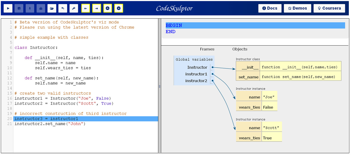351x155 pixels.
Task: Click the third greyed-out toolbar icon
Action: (41, 8)
